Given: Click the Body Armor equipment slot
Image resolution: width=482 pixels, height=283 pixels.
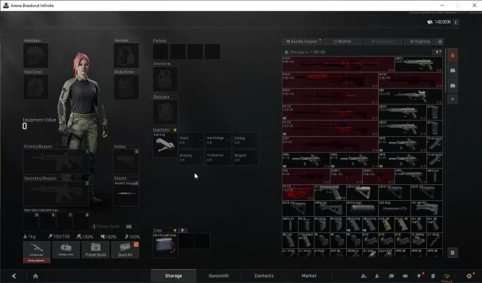Looking at the screenshot, I should coord(126,87).
